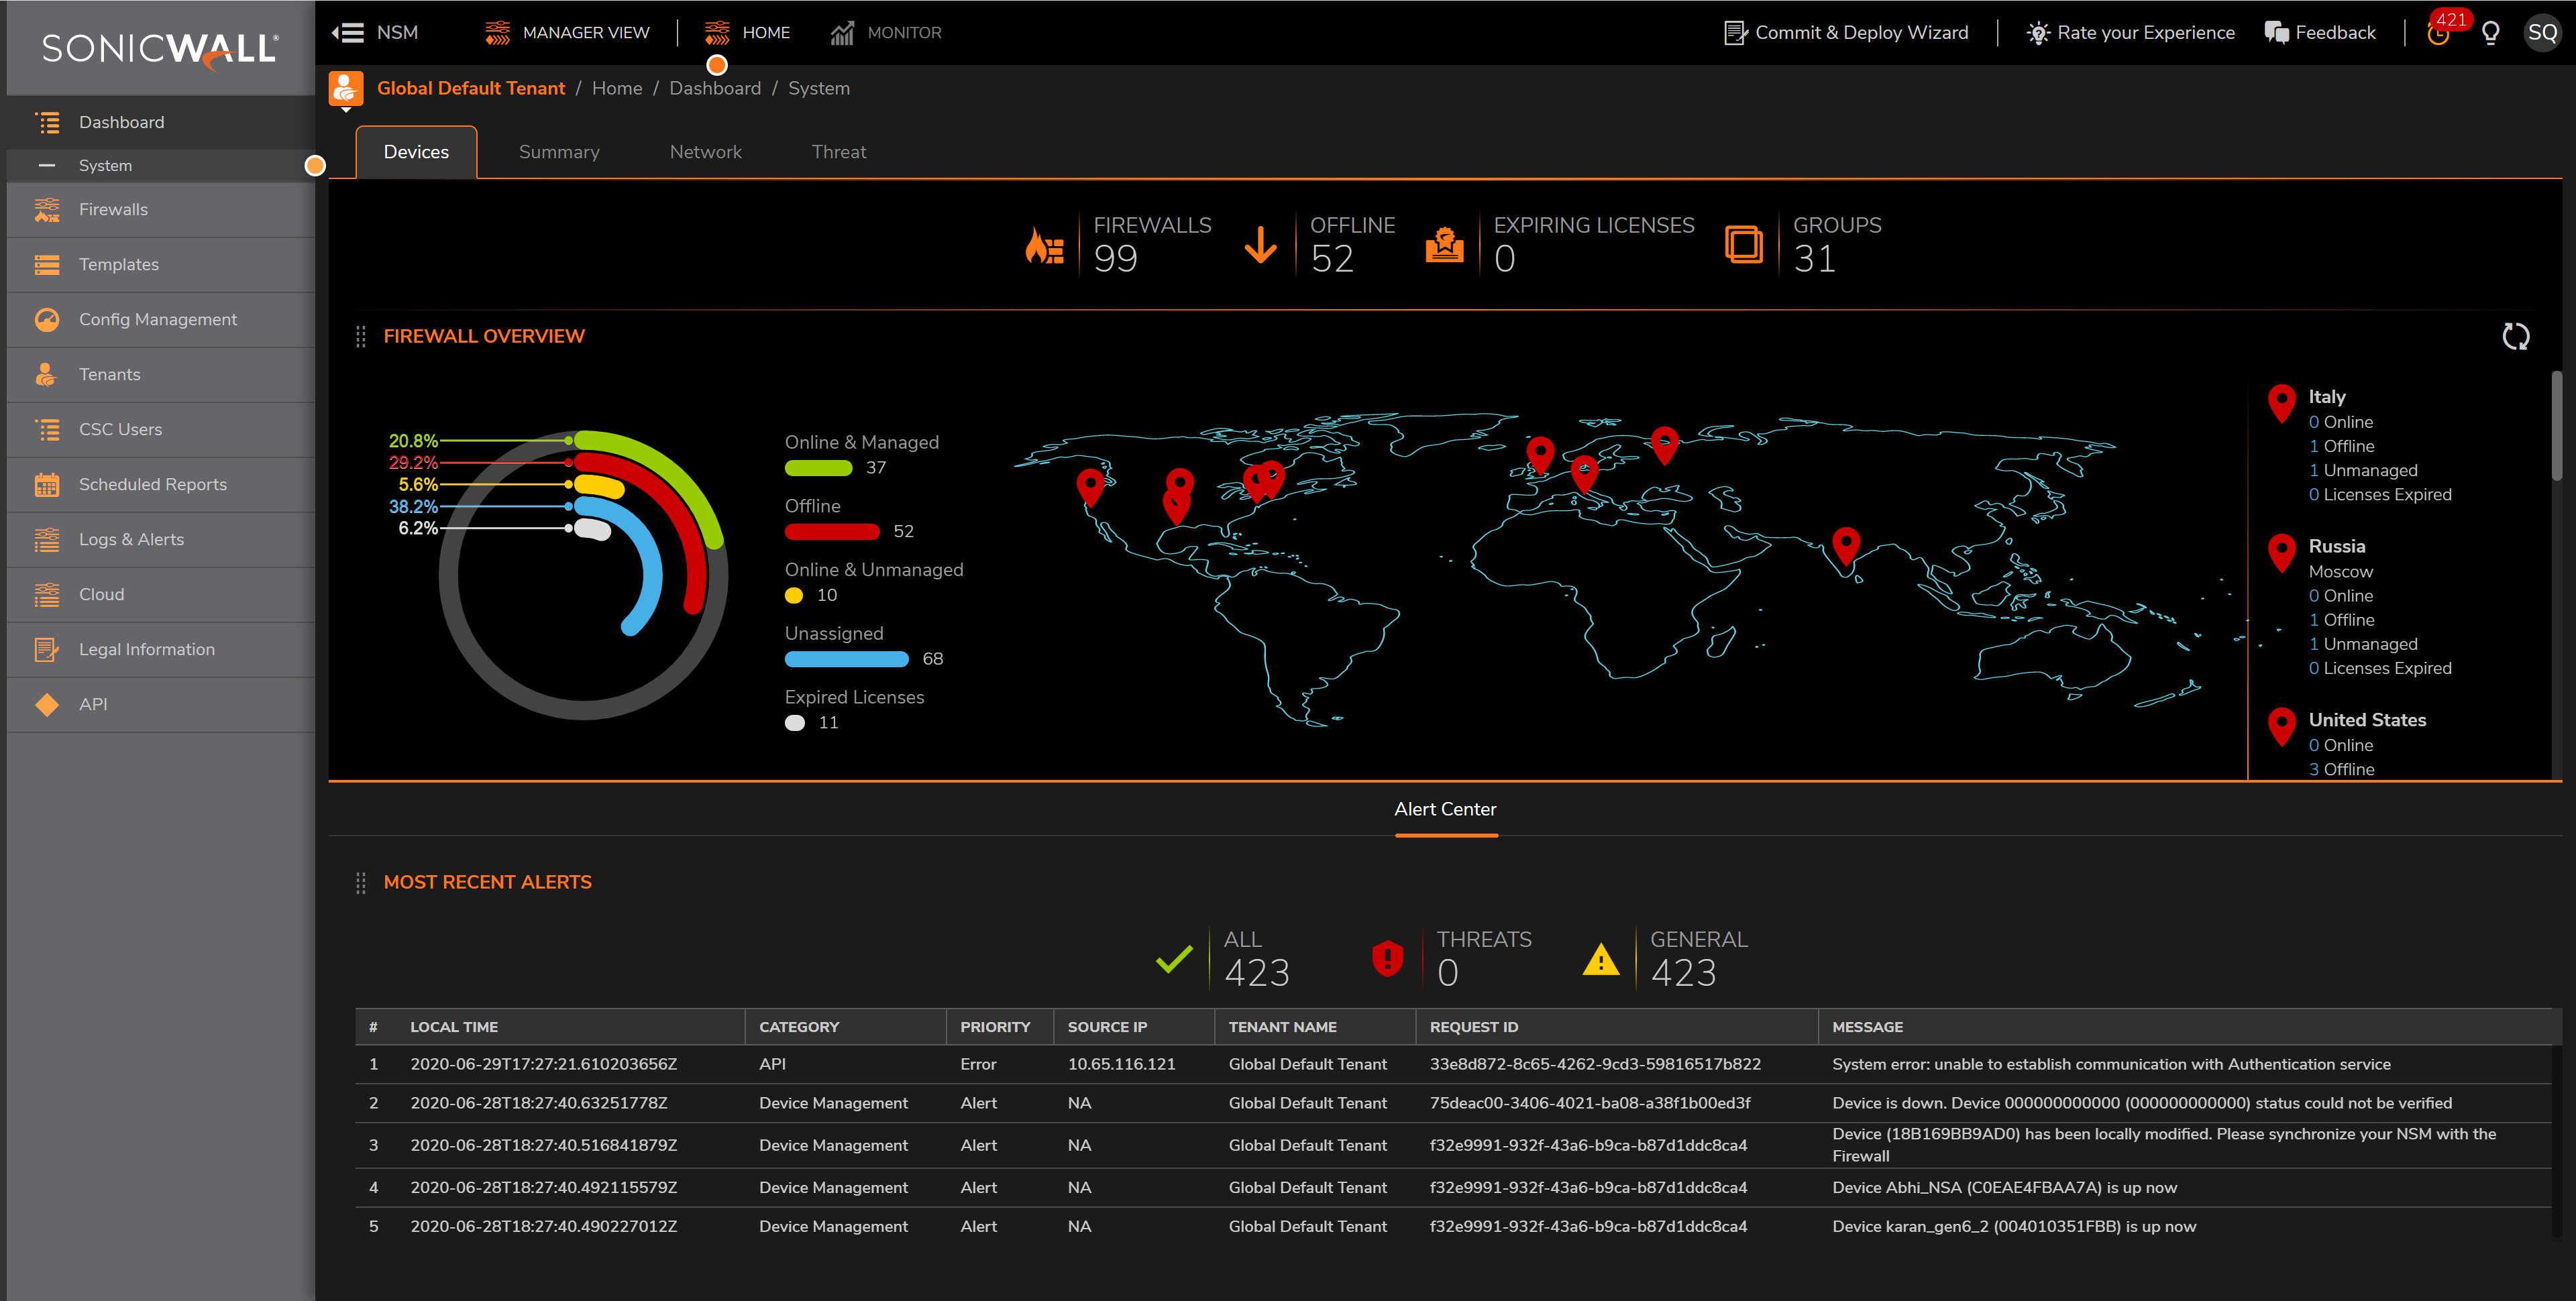2576x1301 pixels.
Task: Click the Home view icon
Action: tap(717, 33)
